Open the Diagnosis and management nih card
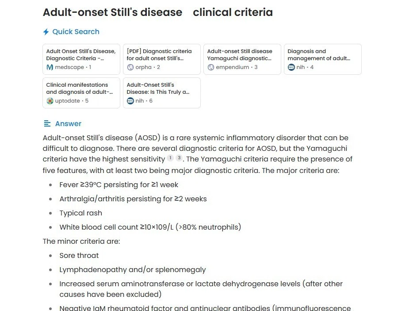Image resolution: width=398 pixels, height=311 pixels. click(323, 59)
